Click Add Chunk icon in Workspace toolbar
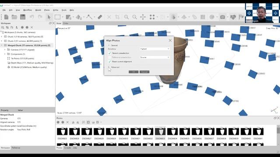The width and height of the screenshot is (280, 157). click(3, 27)
